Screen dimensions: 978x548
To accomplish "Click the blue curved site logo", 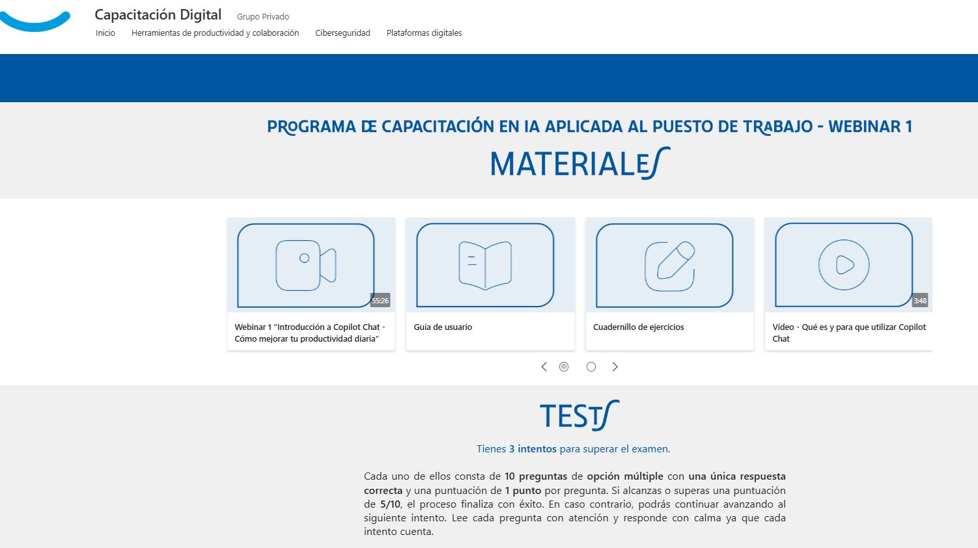I will tap(35, 21).
